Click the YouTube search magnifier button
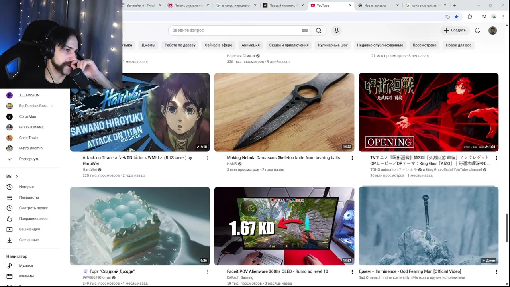510x287 pixels. tap(318, 30)
